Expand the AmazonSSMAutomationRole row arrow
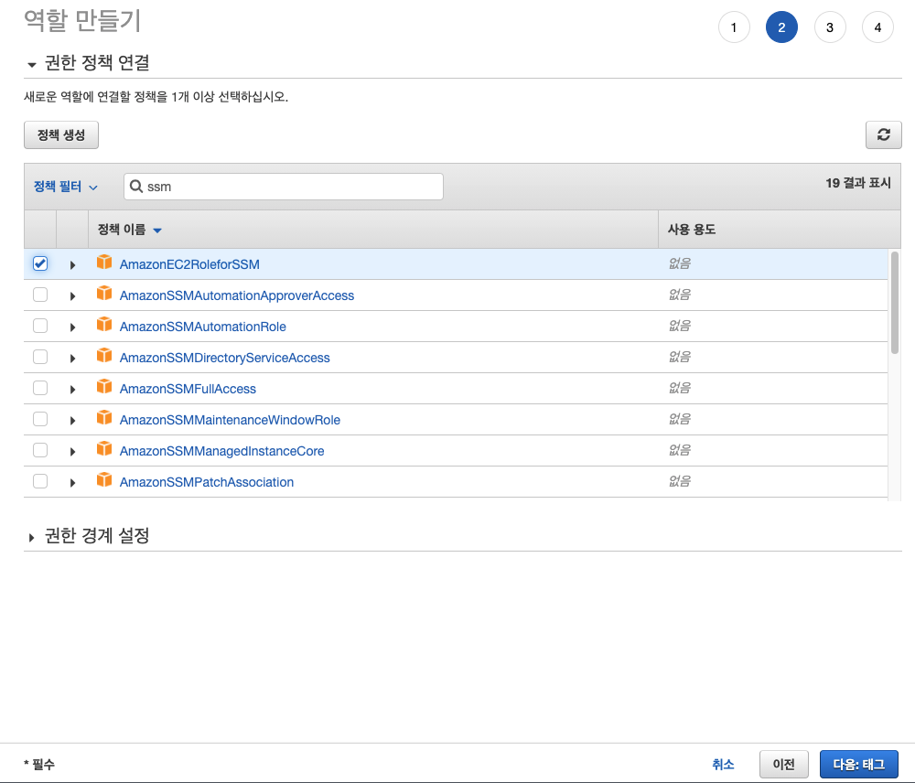The width and height of the screenshot is (915, 783). click(72, 327)
